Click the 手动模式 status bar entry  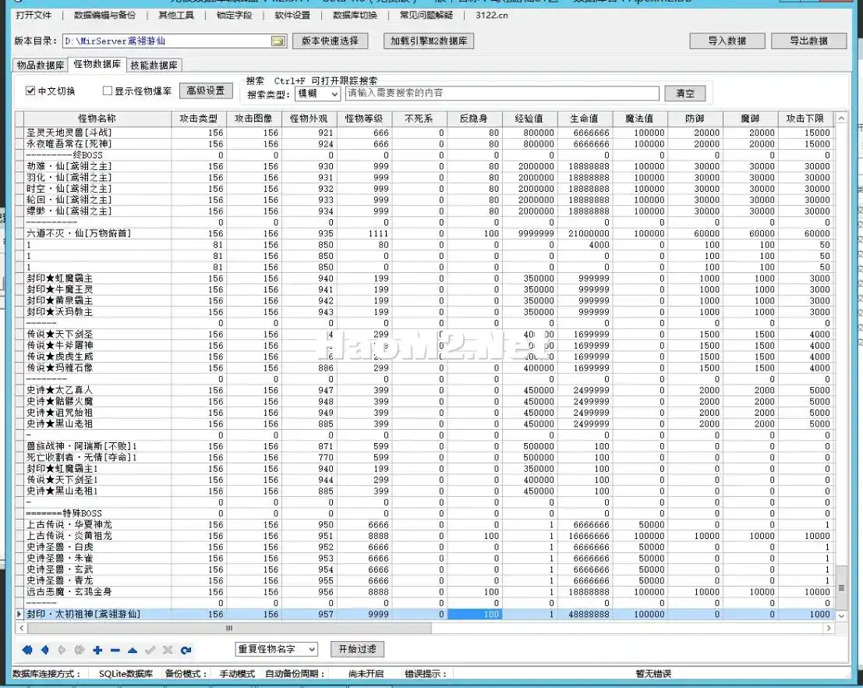point(237,674)
